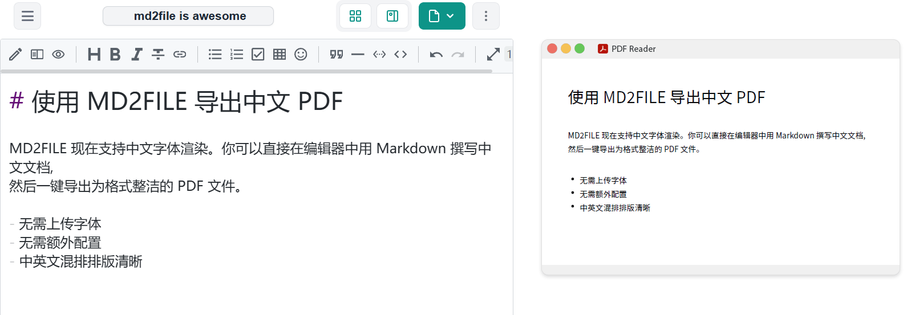Apply italic formatting
Image resolution: width=911 pixels, height=315 pixels.
[136, 54]
